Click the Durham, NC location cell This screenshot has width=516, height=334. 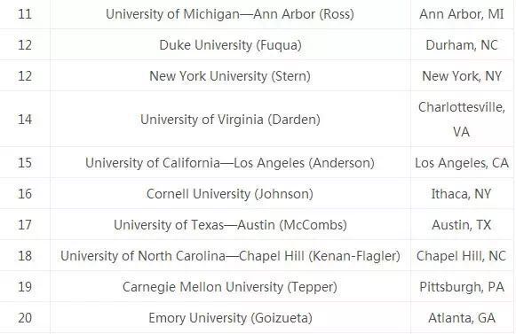[x=462, y=45]
